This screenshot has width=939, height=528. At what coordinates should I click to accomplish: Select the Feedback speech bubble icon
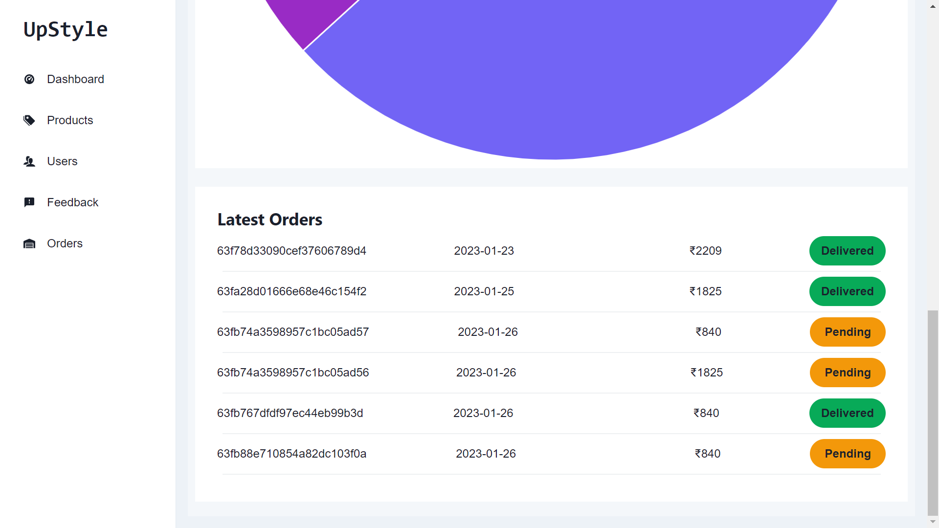(x=29, y=202)
